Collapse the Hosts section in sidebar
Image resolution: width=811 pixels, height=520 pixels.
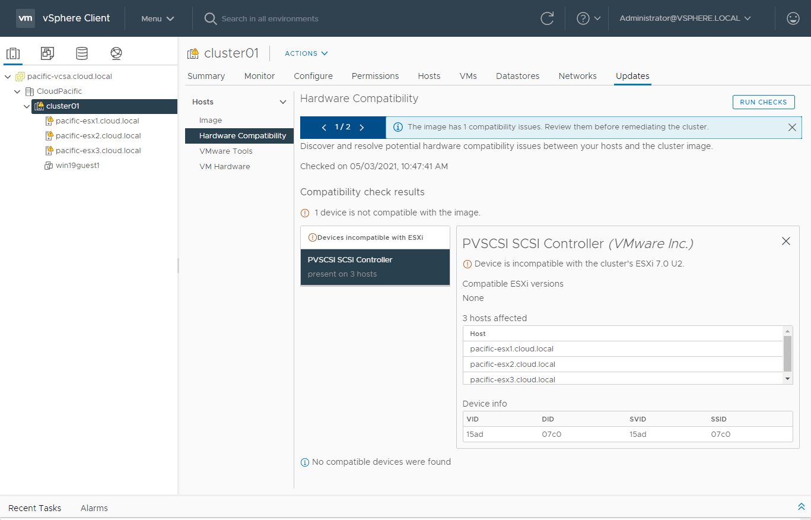(283, 102)
